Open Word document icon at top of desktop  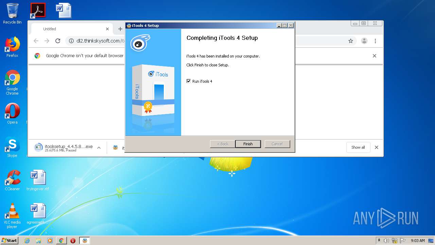pos(64,11)
